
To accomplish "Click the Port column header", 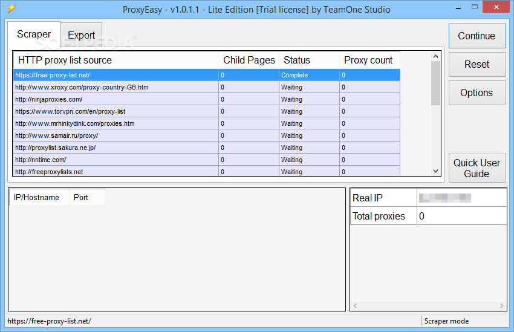I will pyautogui.click(x=87, y=197).
